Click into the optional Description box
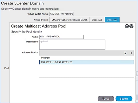This screenshot has height=103, width=138. pyautogui.click(x=72, y=45)
